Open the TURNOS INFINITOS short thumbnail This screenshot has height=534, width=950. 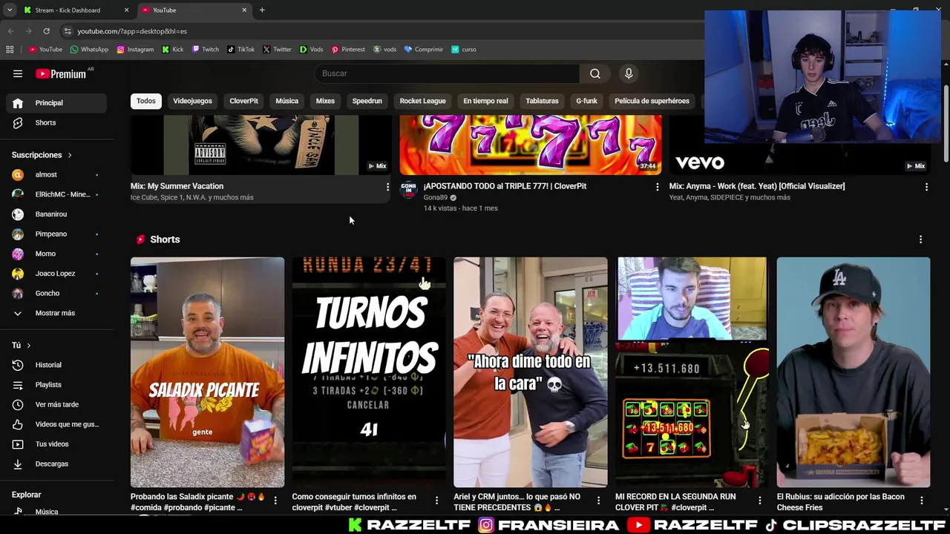(369, 372)
